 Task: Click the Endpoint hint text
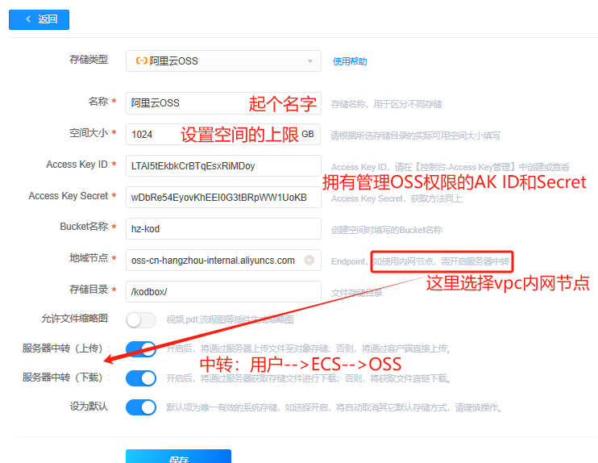tap(420, 261)
